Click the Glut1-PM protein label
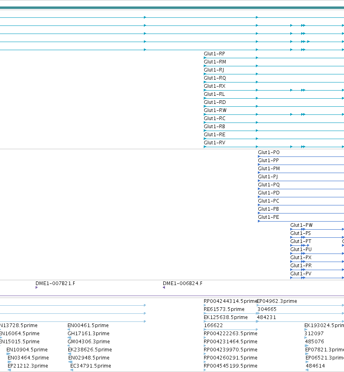The image size is (344, 372). (269, 169)
